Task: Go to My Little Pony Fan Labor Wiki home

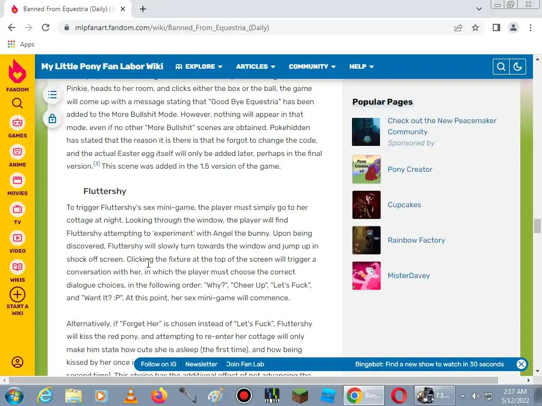Action: pos(102,66)
